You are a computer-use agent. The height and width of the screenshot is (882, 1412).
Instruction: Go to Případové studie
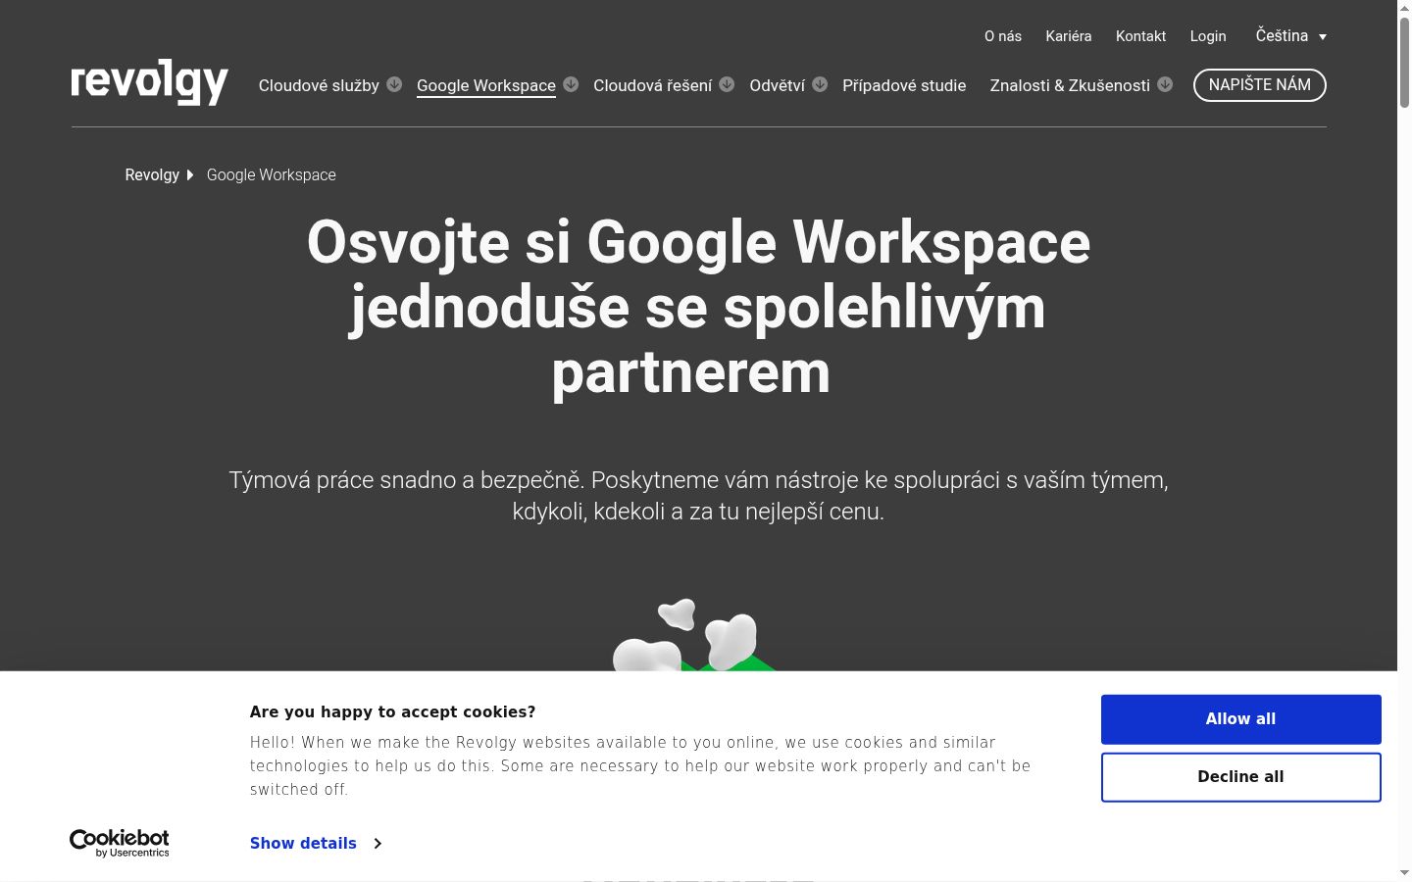[904, 85]
